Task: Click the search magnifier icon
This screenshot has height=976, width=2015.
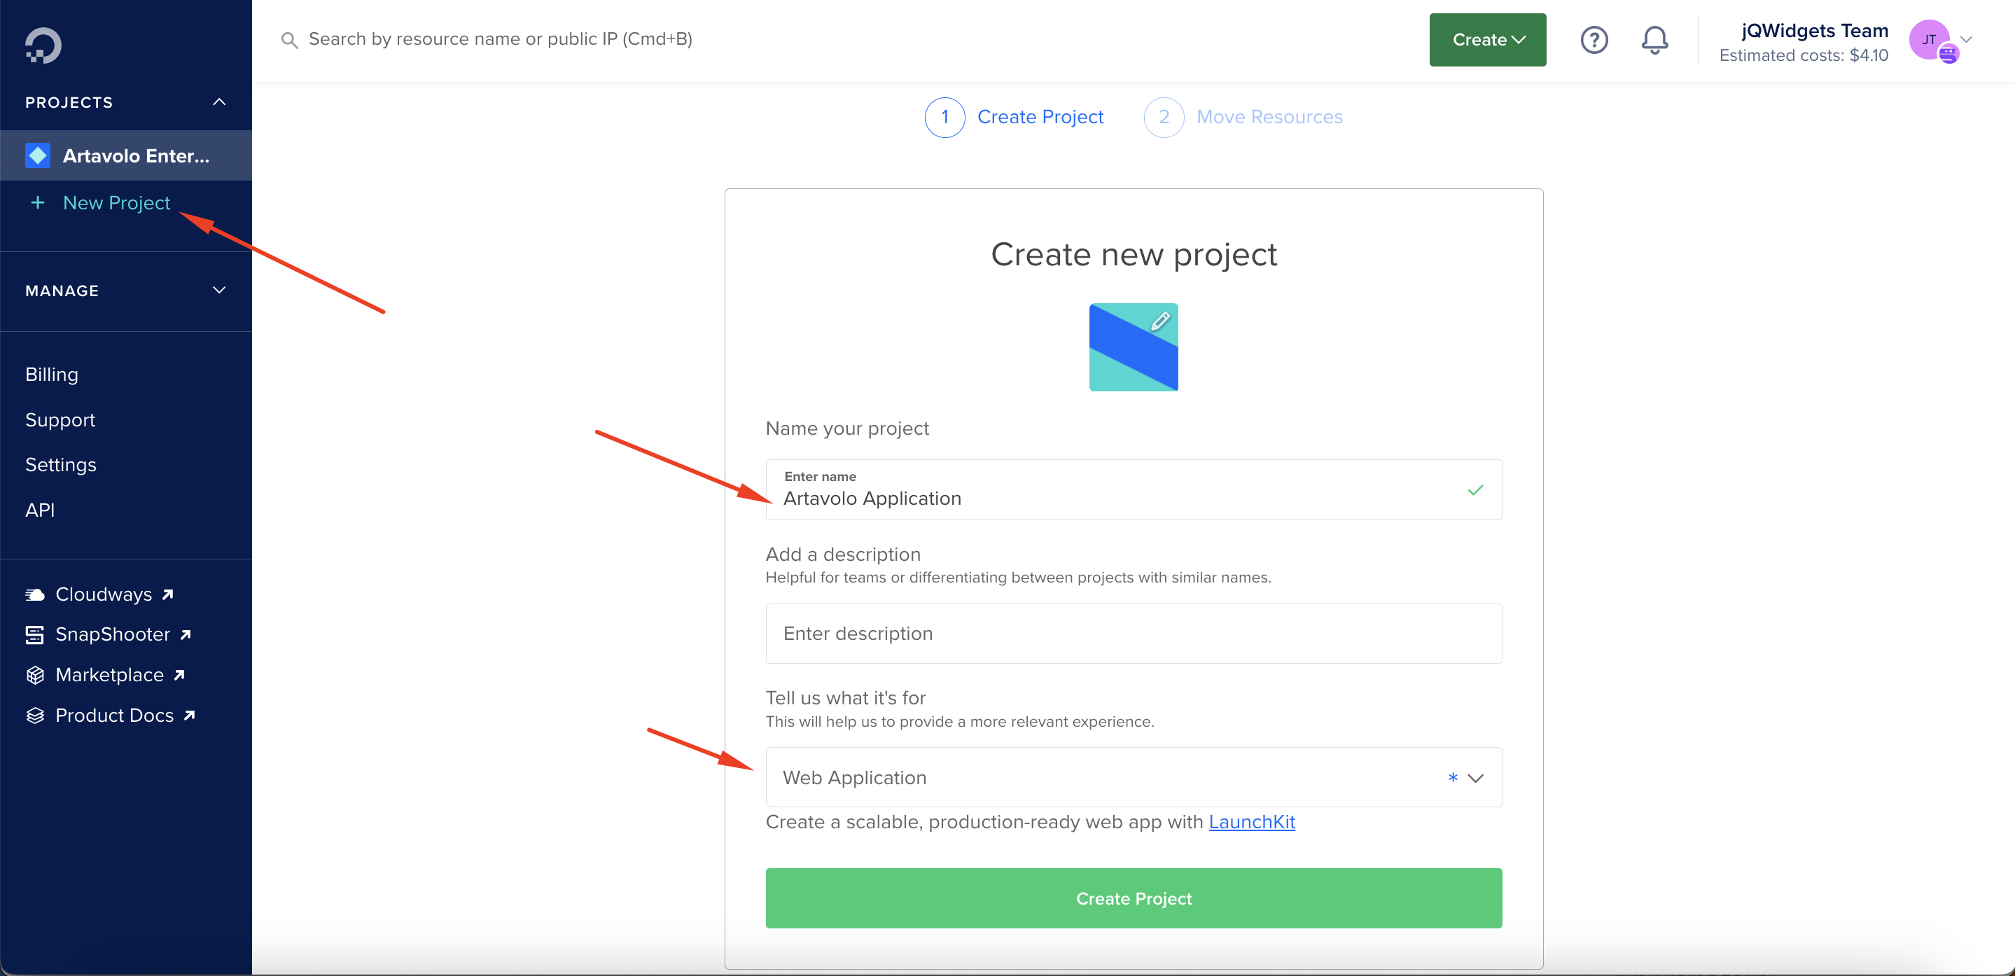Action: tap(289, 40)
